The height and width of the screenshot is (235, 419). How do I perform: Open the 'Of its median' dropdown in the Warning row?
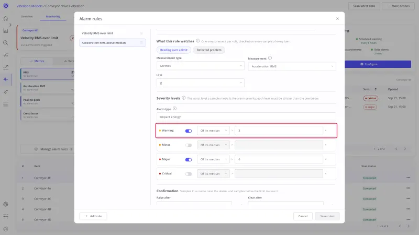(x=213, y=131)
